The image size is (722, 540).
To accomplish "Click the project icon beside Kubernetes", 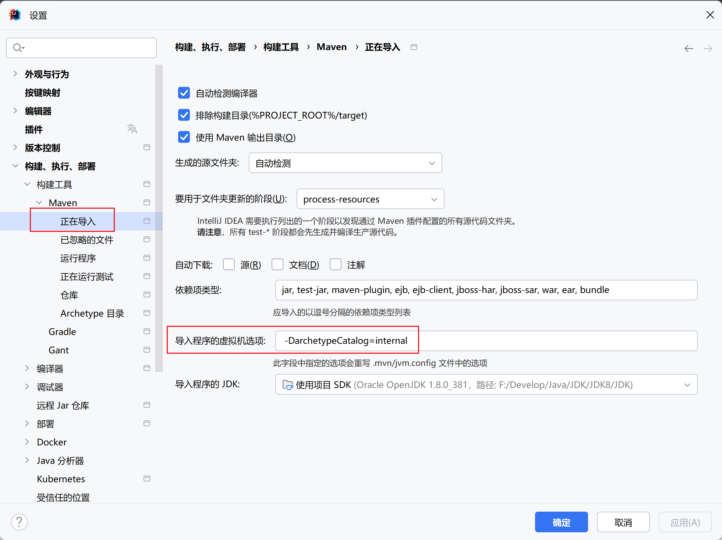I will [x=147, y=479].
